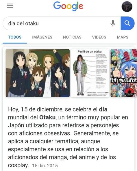Open the hamburger menu
Viewport: 137px width, 171px height.
click(x=10, y=6)
